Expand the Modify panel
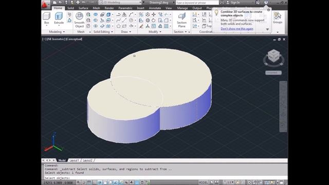This screenshot has width=329, height=185. point(155,32)
